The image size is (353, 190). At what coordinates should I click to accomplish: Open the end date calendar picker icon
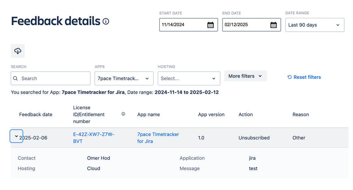coord(273,25)
